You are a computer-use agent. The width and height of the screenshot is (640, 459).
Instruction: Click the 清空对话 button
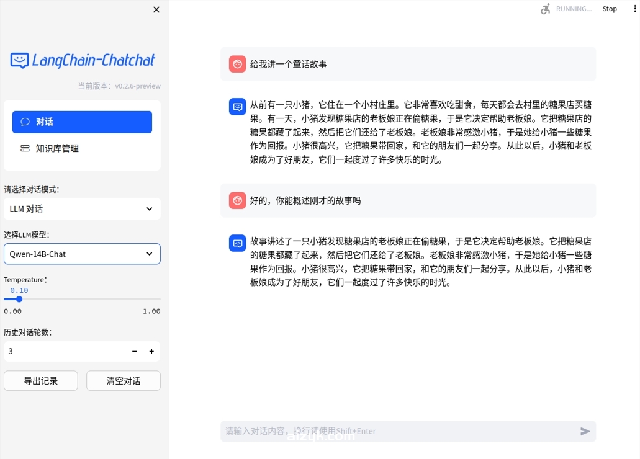click(123, 380)
